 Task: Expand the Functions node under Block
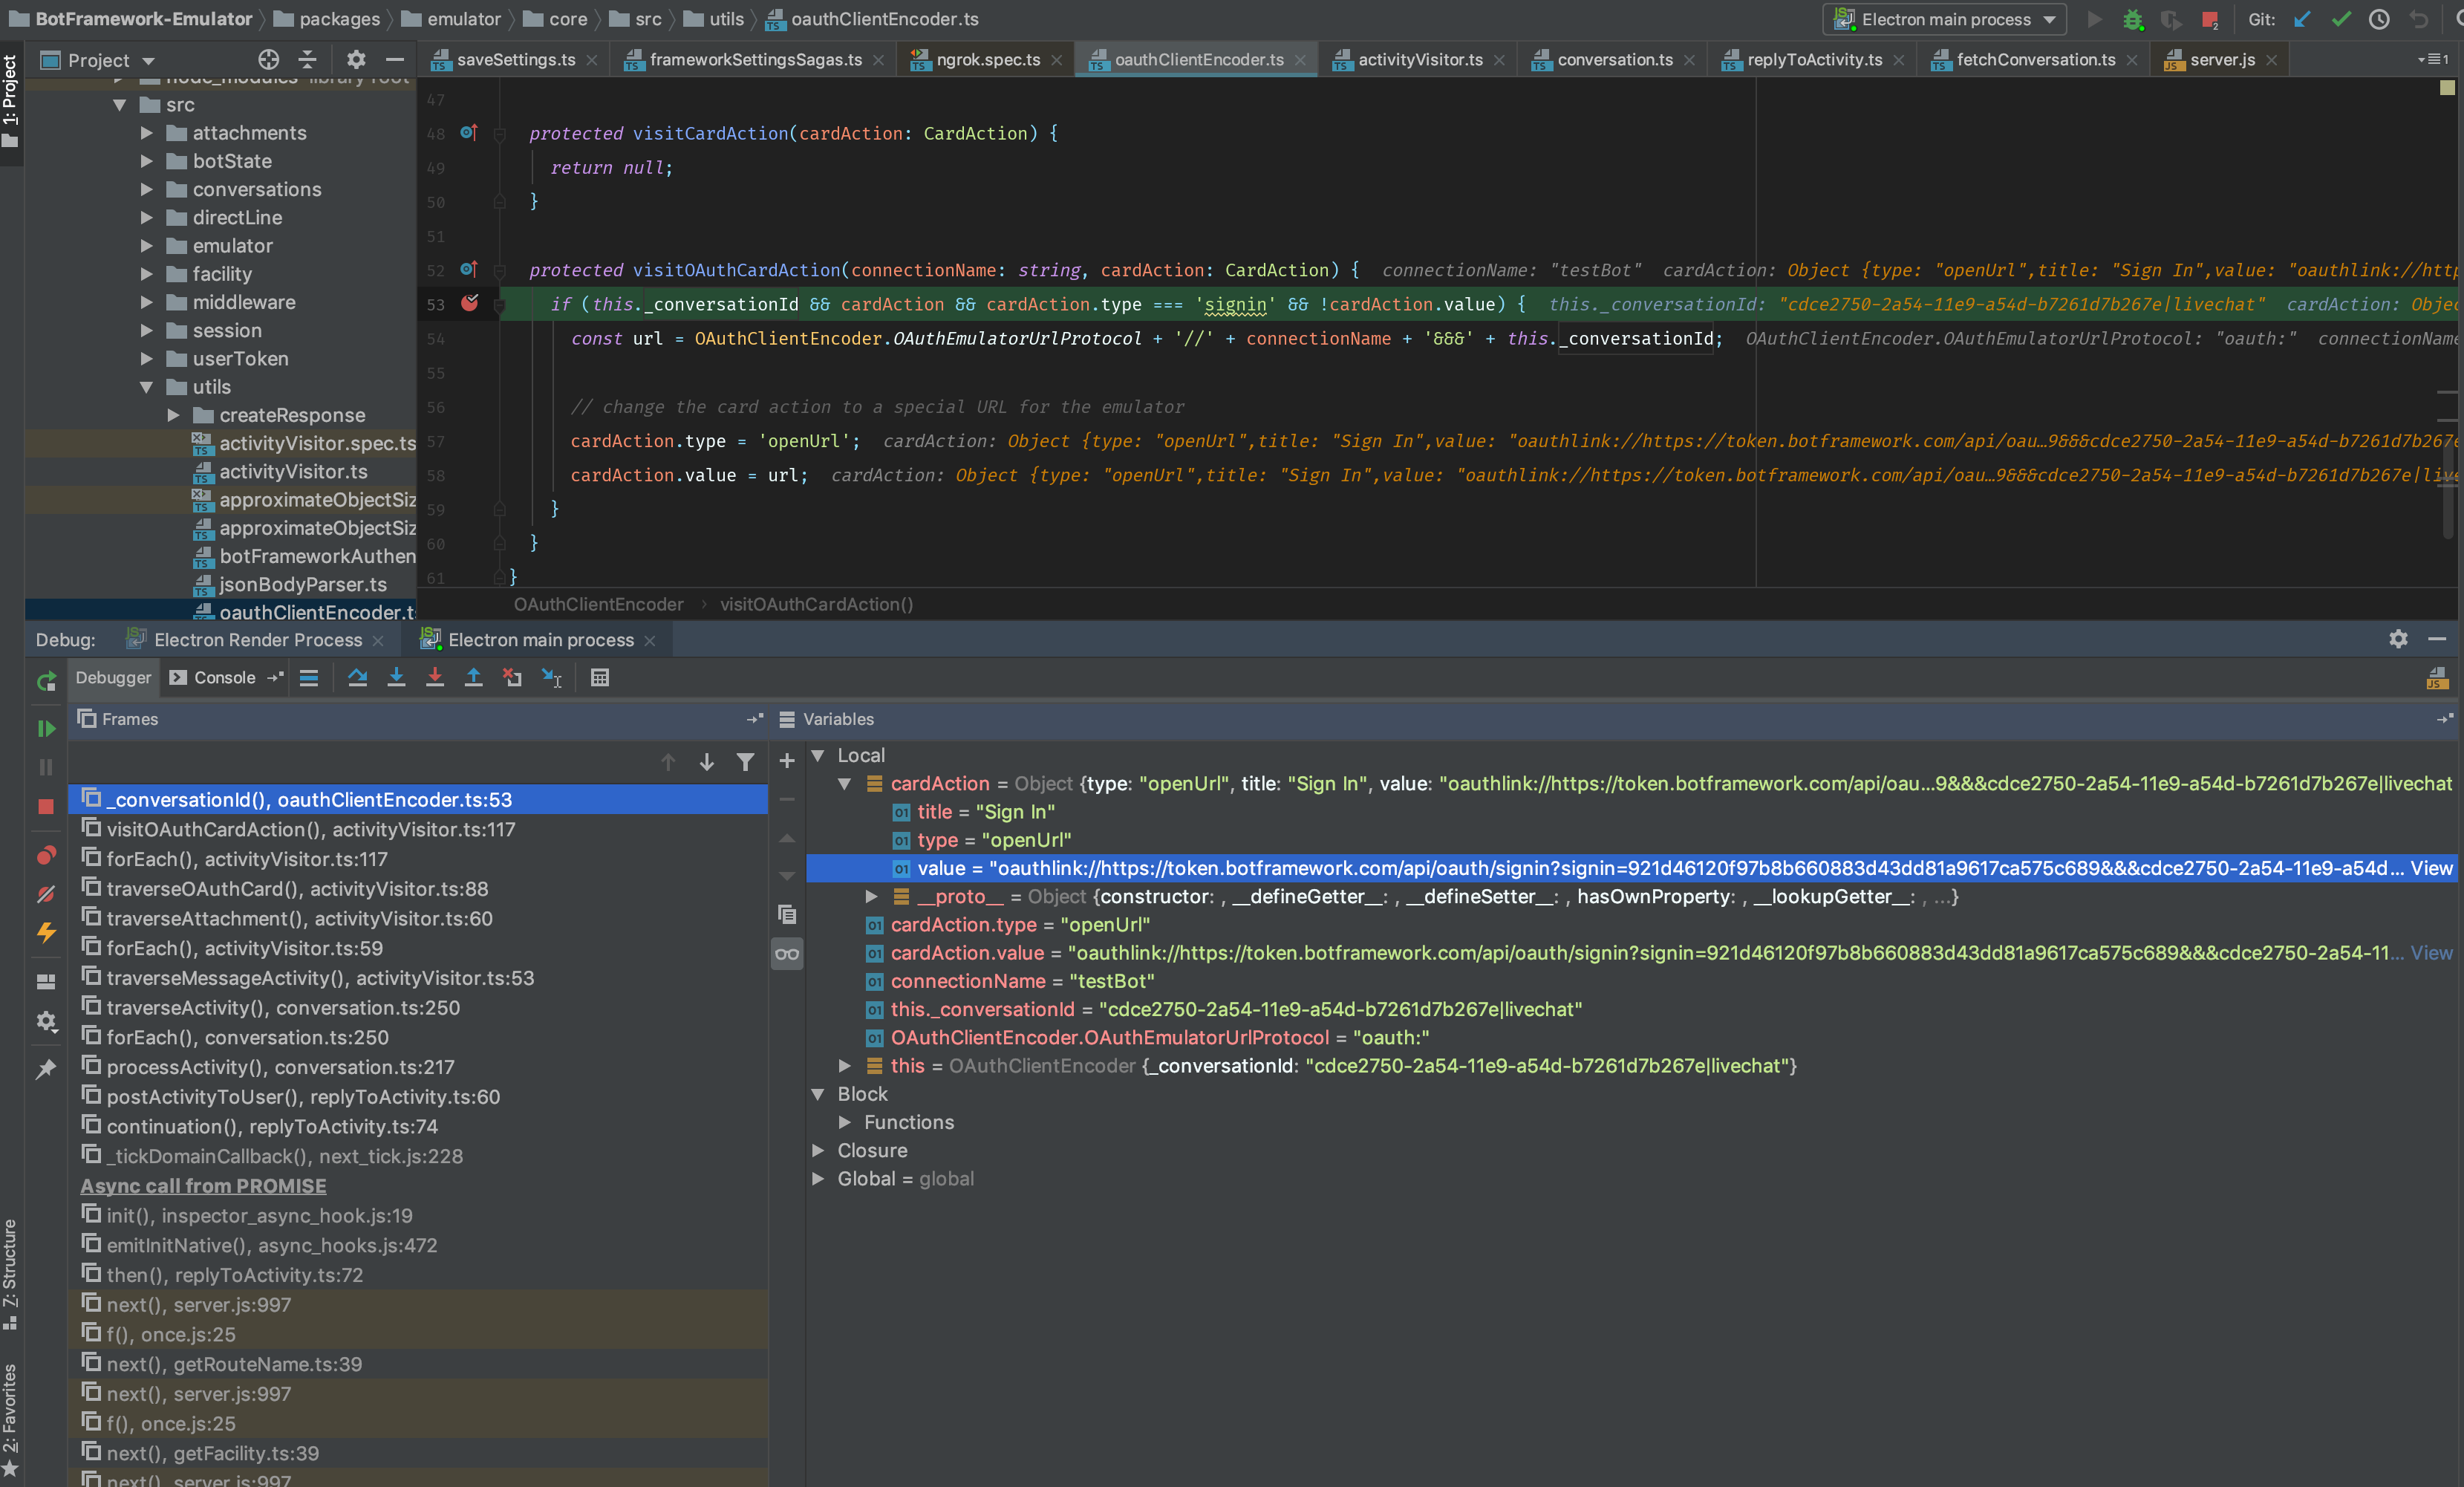845,1123
